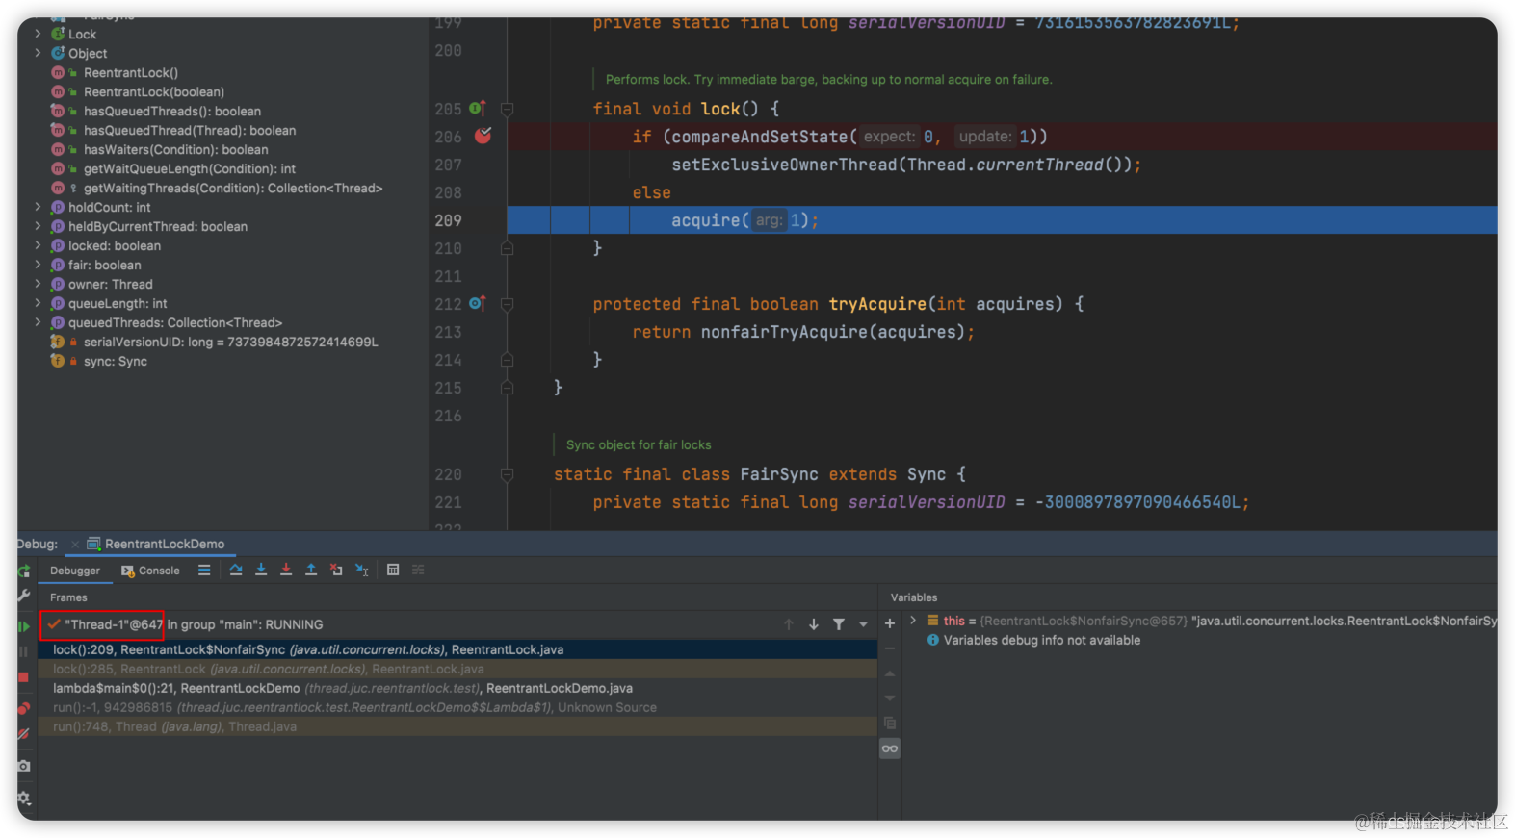Image resolution: width=1515 pixels, height=838 pixels.
Task: Toggle code folding at line 212
Action: [508, 304]
